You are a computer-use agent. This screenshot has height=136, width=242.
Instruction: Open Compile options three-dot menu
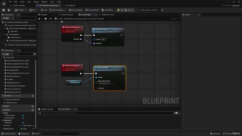26,10
